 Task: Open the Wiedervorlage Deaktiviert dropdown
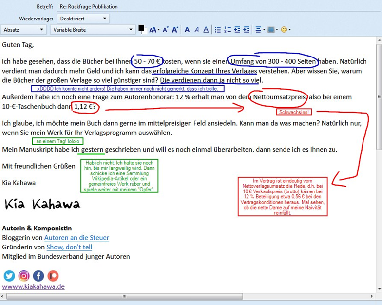[x=83, y=19]
